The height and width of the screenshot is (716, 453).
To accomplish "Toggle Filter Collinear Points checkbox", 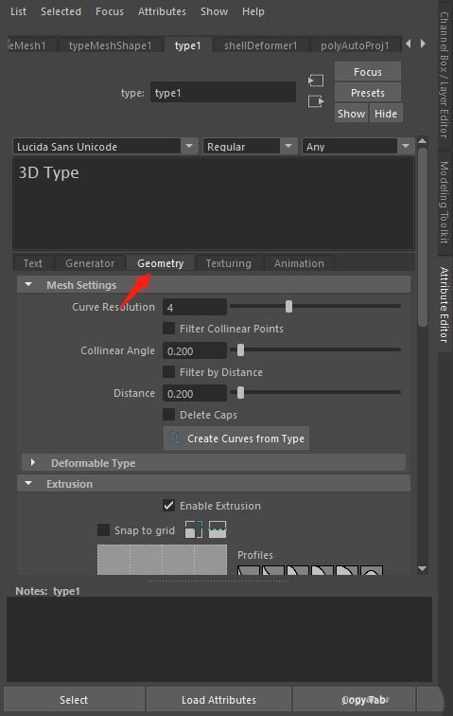I will [168, 329].
